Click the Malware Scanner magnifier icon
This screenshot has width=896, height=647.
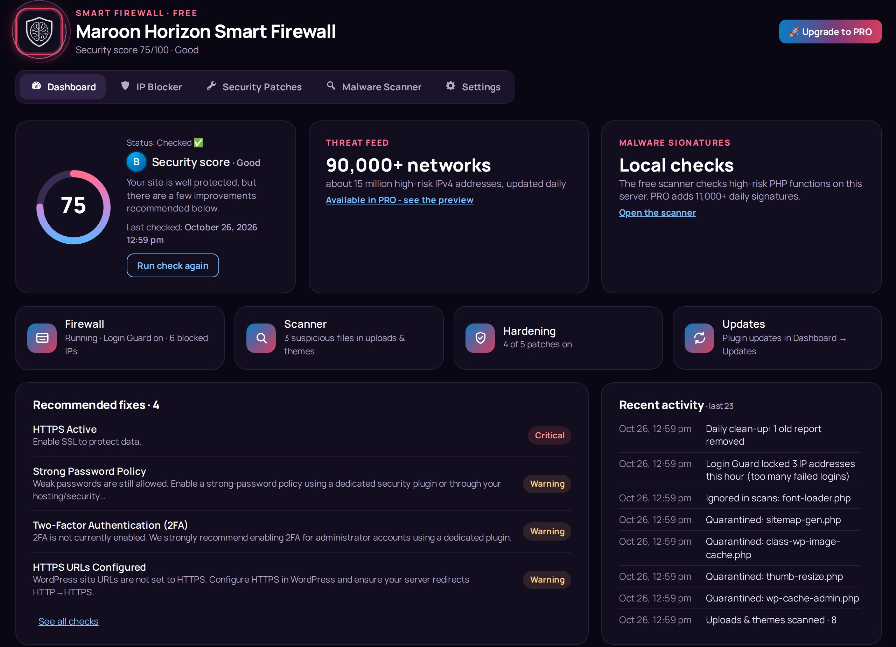point(331,86)
